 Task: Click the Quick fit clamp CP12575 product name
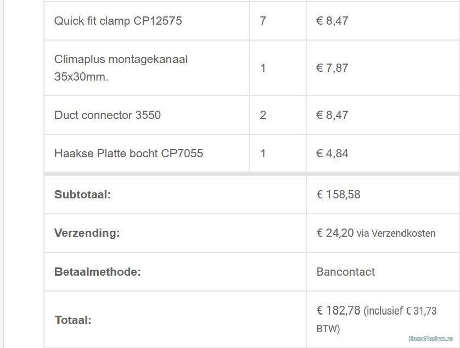117,21
